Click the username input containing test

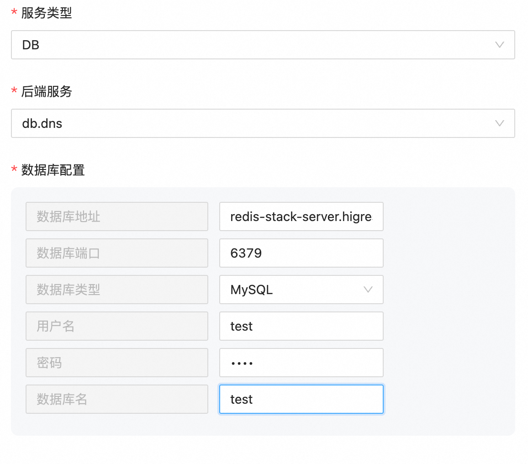click(301, 326)
